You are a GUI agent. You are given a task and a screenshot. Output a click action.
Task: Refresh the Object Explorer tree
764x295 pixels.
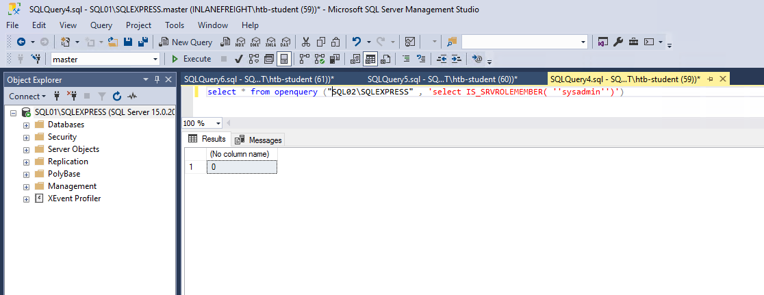(117, 97)
